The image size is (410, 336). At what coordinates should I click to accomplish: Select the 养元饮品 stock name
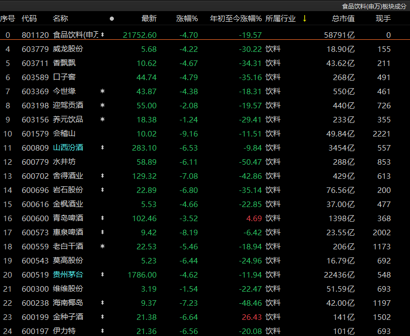coord(68,119)
